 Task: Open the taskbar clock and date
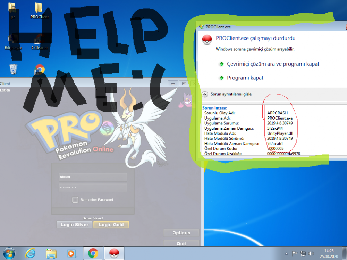[x=329, y=254]
